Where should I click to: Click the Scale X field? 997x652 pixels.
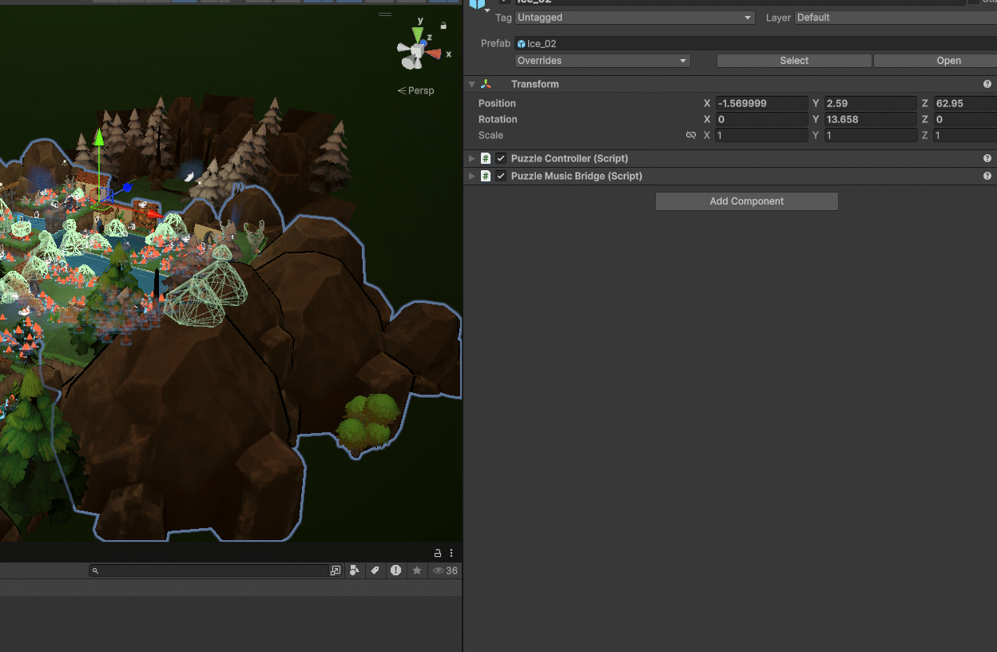coord(762,135)
